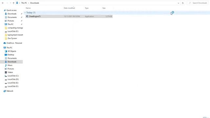210x118 pixels.
Task: Select Downloads under This PC
Action: click(x=12, y=62)
